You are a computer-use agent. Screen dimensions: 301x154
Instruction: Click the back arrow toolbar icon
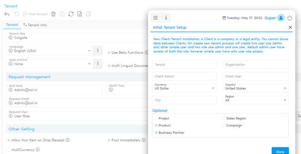click(7, 14)
